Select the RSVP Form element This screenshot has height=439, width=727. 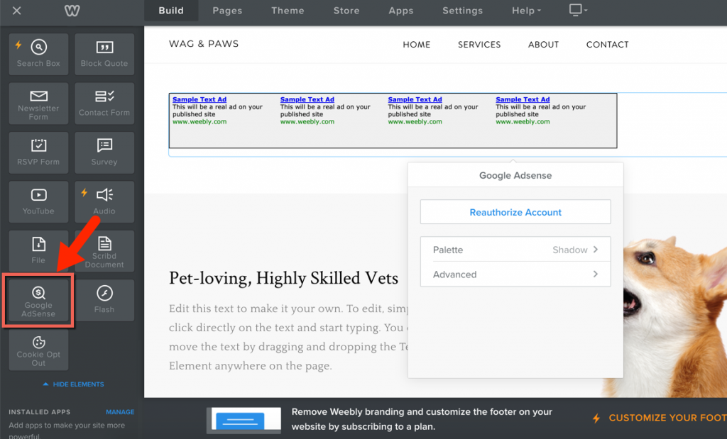click(38, 152)
